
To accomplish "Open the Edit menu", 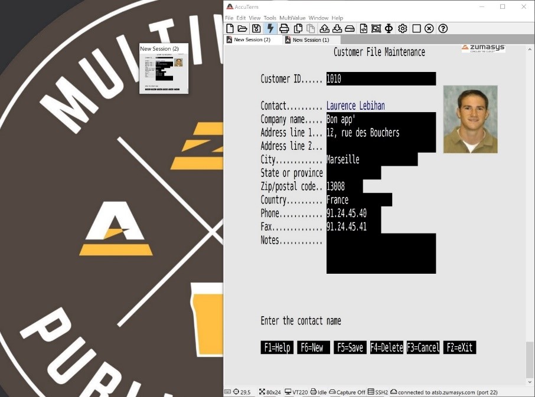I will 241,18.
